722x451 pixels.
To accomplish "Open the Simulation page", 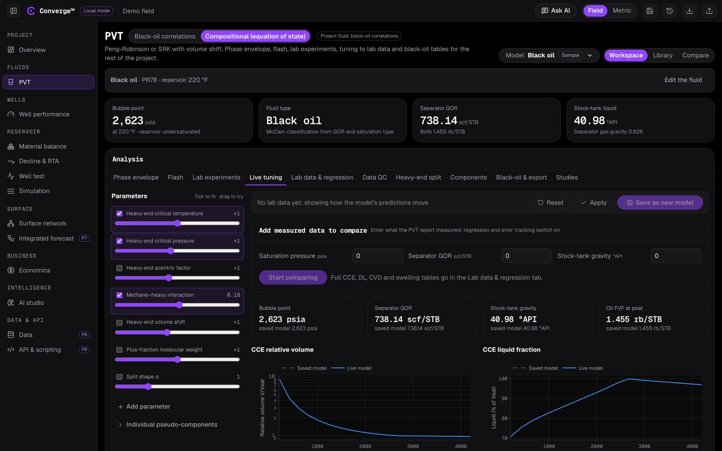I will pyautogui.click(x=48, y=191).
